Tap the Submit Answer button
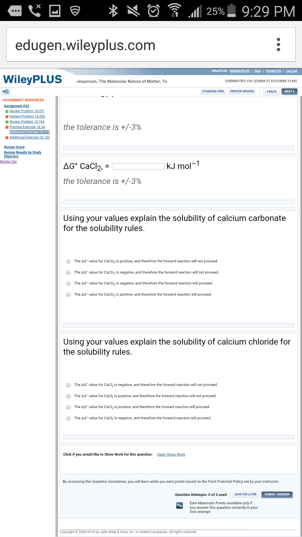 click(x=277, y=494)
